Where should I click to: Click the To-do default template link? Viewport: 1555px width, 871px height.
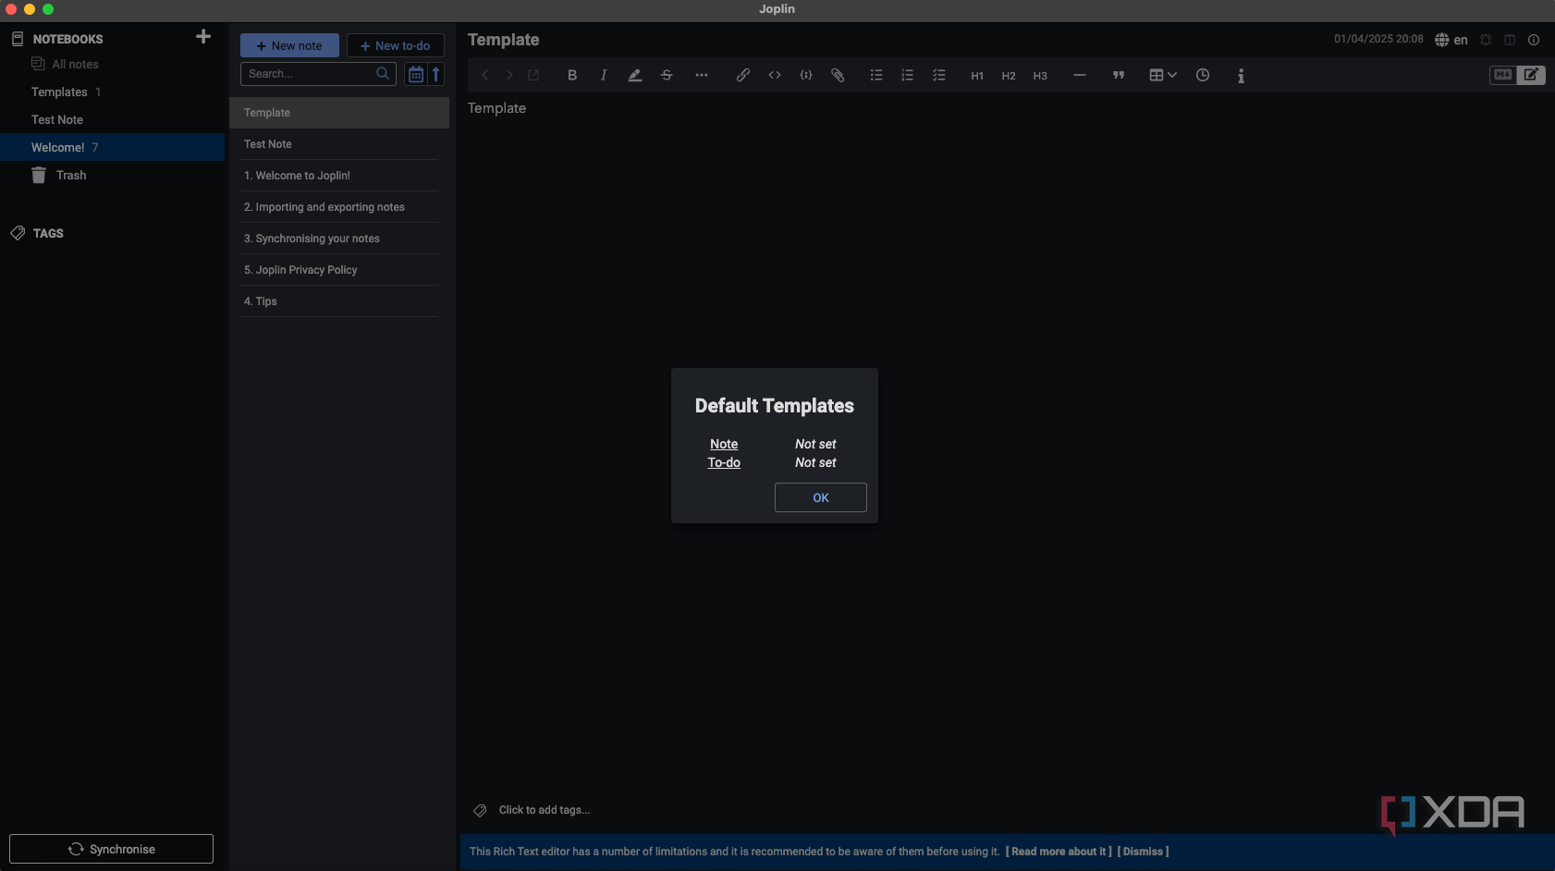[724, 462]
